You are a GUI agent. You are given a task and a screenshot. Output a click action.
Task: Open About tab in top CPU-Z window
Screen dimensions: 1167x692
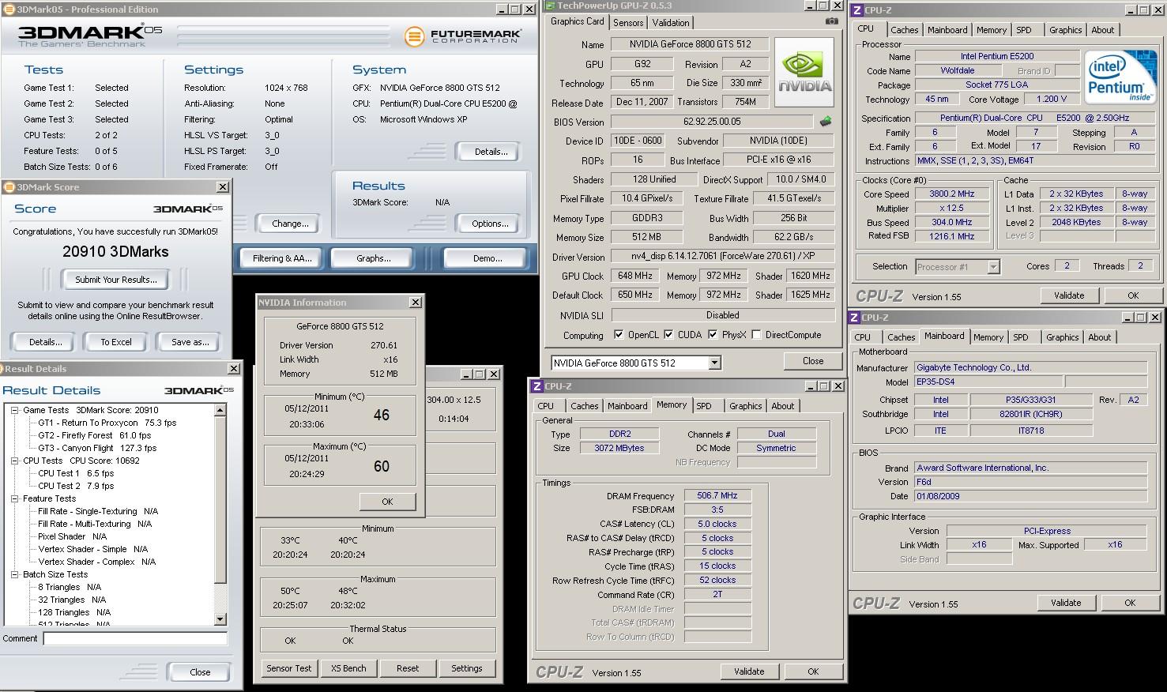point(1102,30)
